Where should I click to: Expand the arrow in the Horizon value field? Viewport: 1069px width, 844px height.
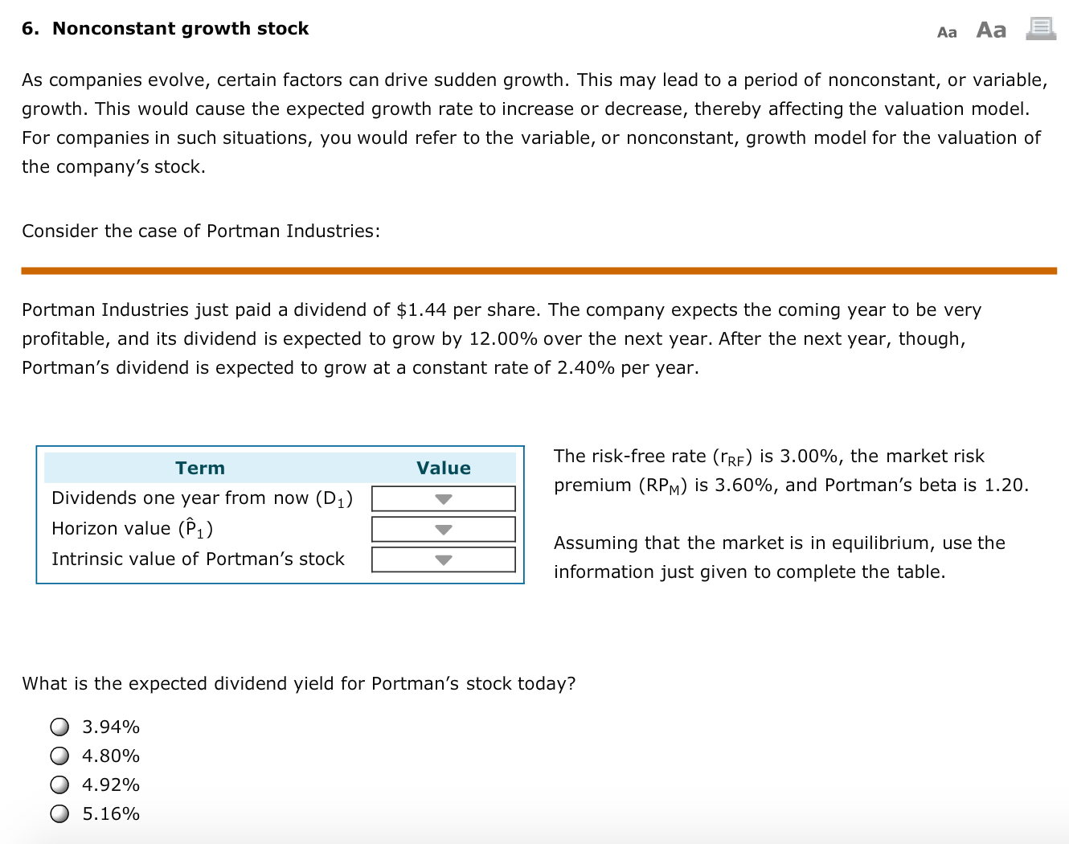(442, 529)
